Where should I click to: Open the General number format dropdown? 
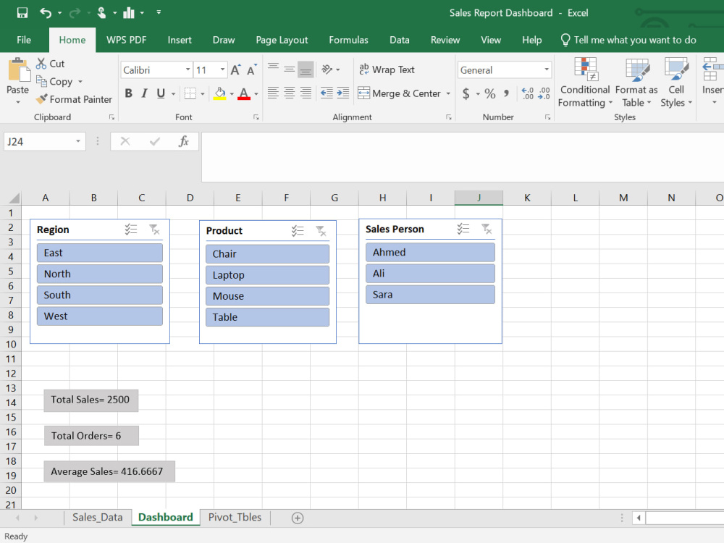coord(547,70)
